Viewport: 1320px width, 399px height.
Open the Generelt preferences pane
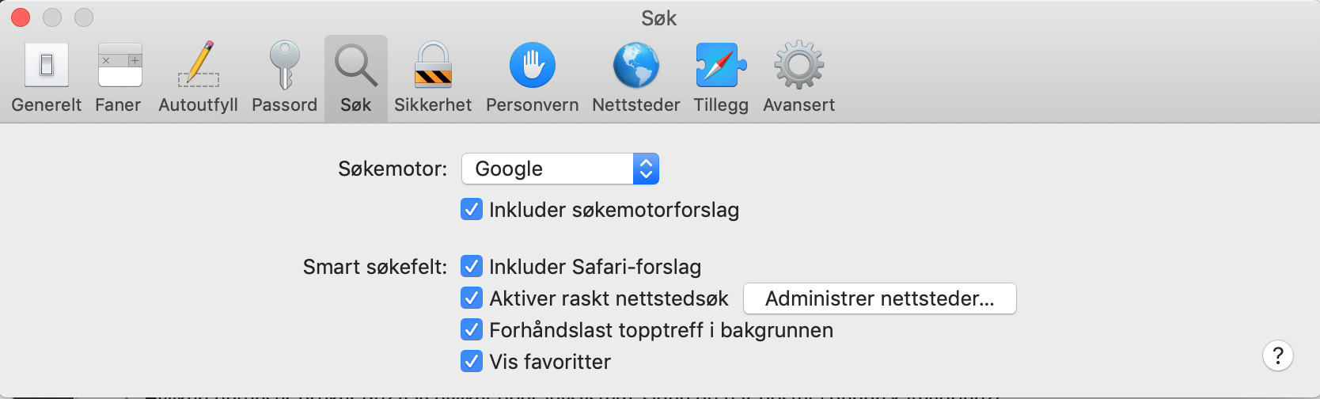[x=46, y=78]
